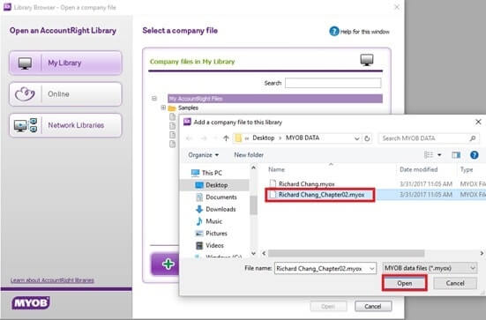The height and width of the screenshot is (320, 486).
Task: Go up one folder level arrow
Action: point(226,138)
